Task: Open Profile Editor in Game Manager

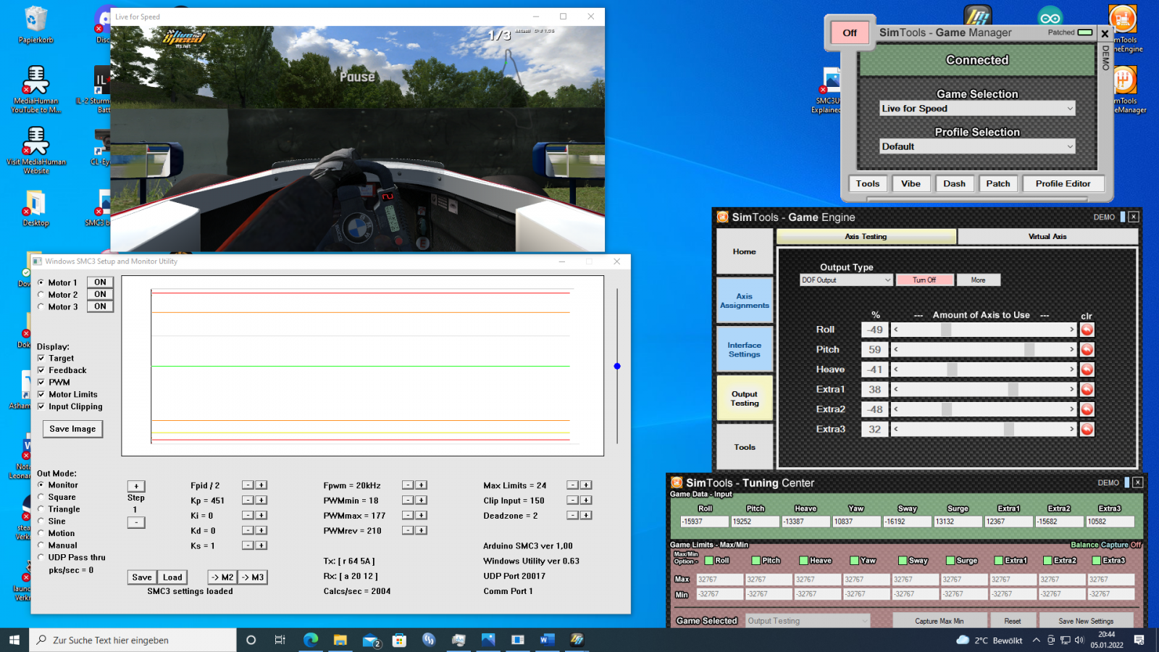Action: (1063, 184)
